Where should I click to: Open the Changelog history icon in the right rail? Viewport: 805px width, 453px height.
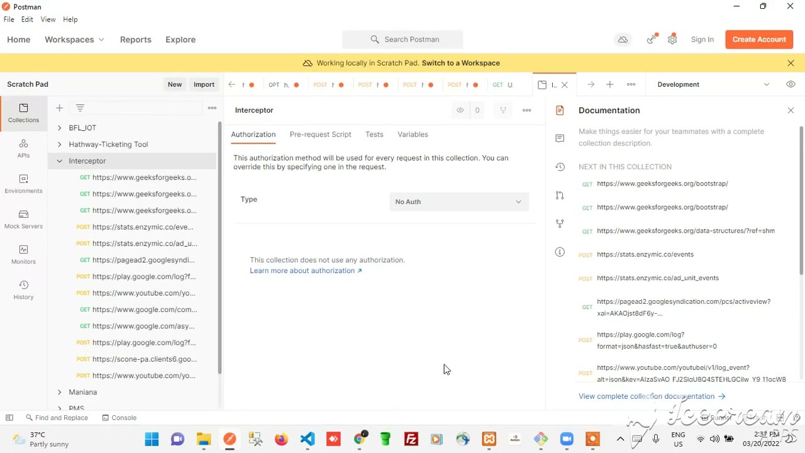[560, 167]
